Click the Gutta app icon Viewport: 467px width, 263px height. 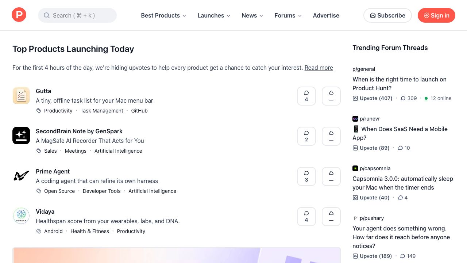pos(21,96)
